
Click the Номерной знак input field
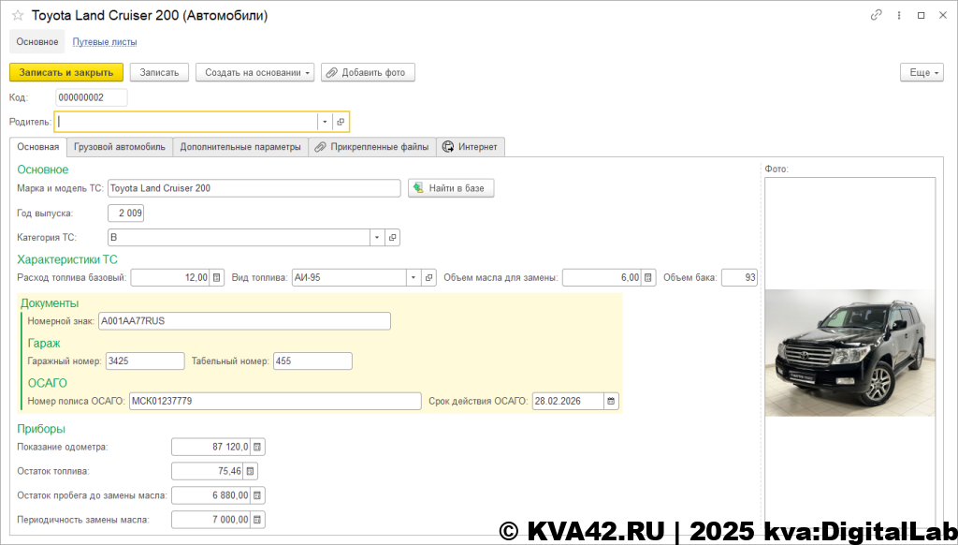pos(244,321)
